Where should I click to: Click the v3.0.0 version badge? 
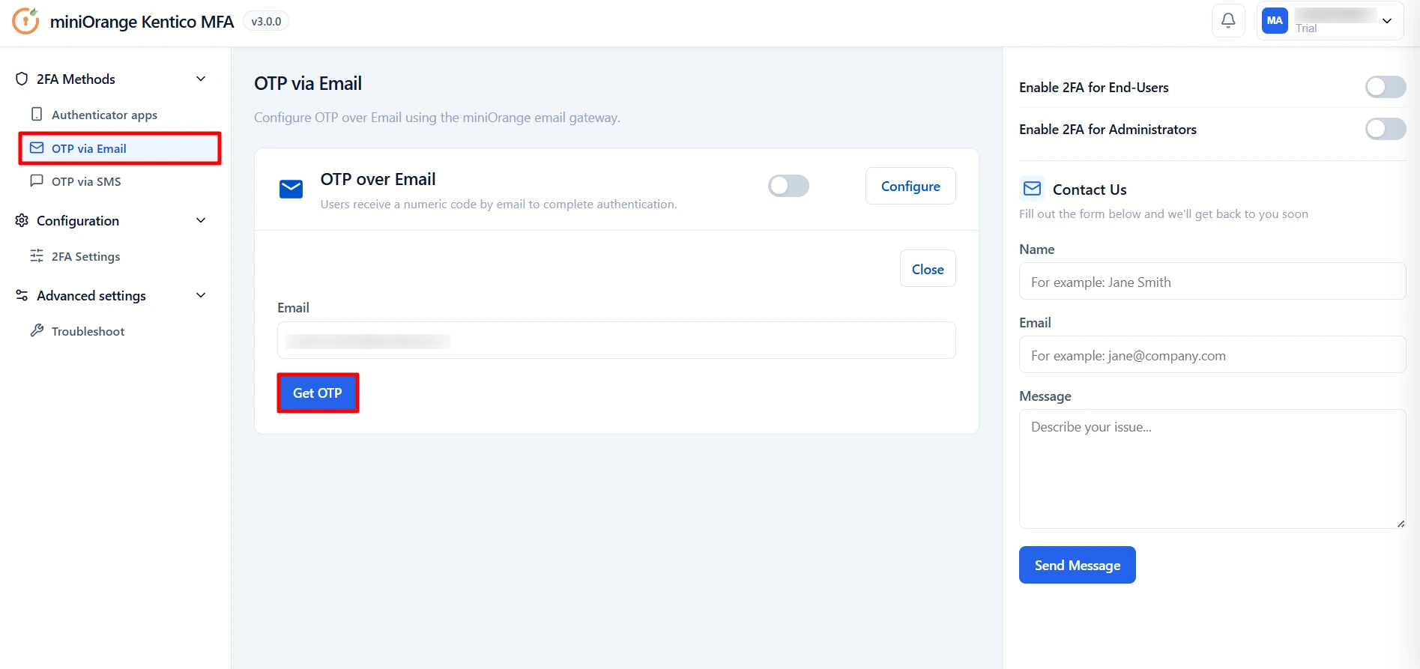coord(266,21)
